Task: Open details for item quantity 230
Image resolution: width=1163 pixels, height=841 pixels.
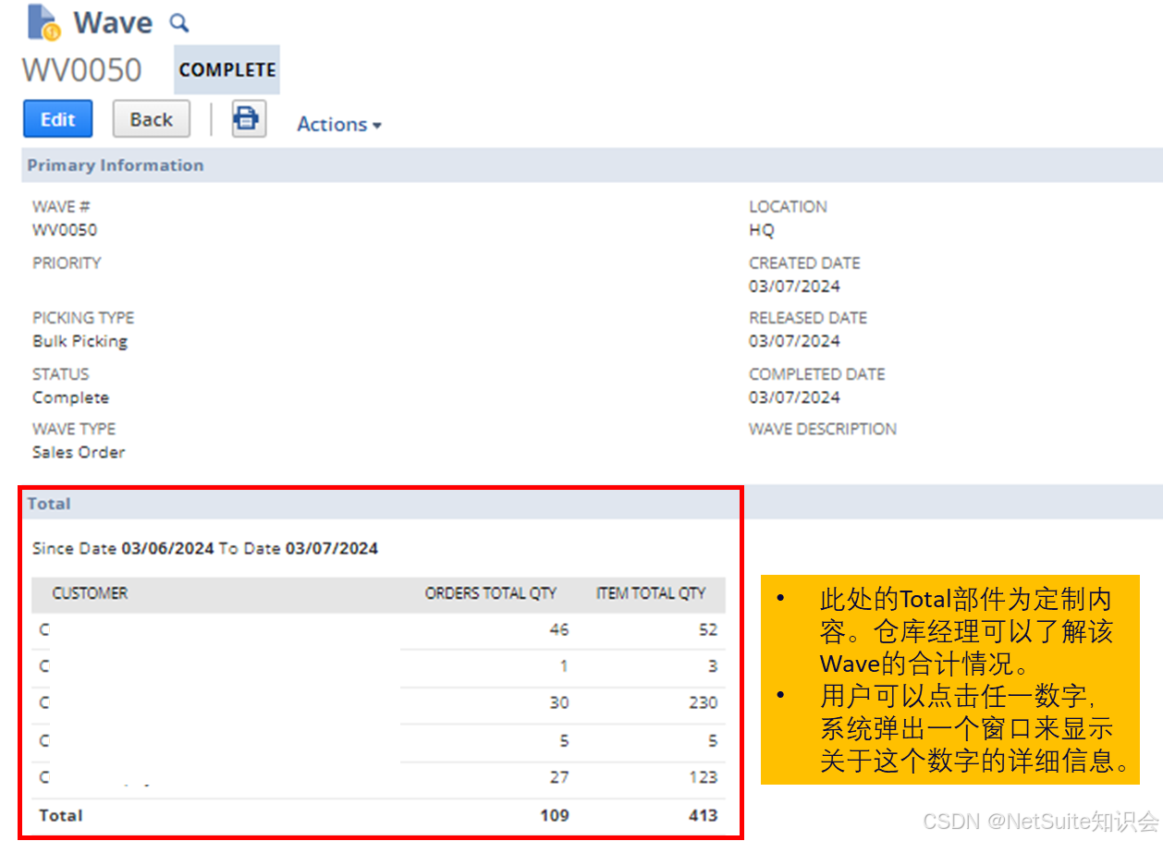Action: pyautogui.click(x=703, y=702)
